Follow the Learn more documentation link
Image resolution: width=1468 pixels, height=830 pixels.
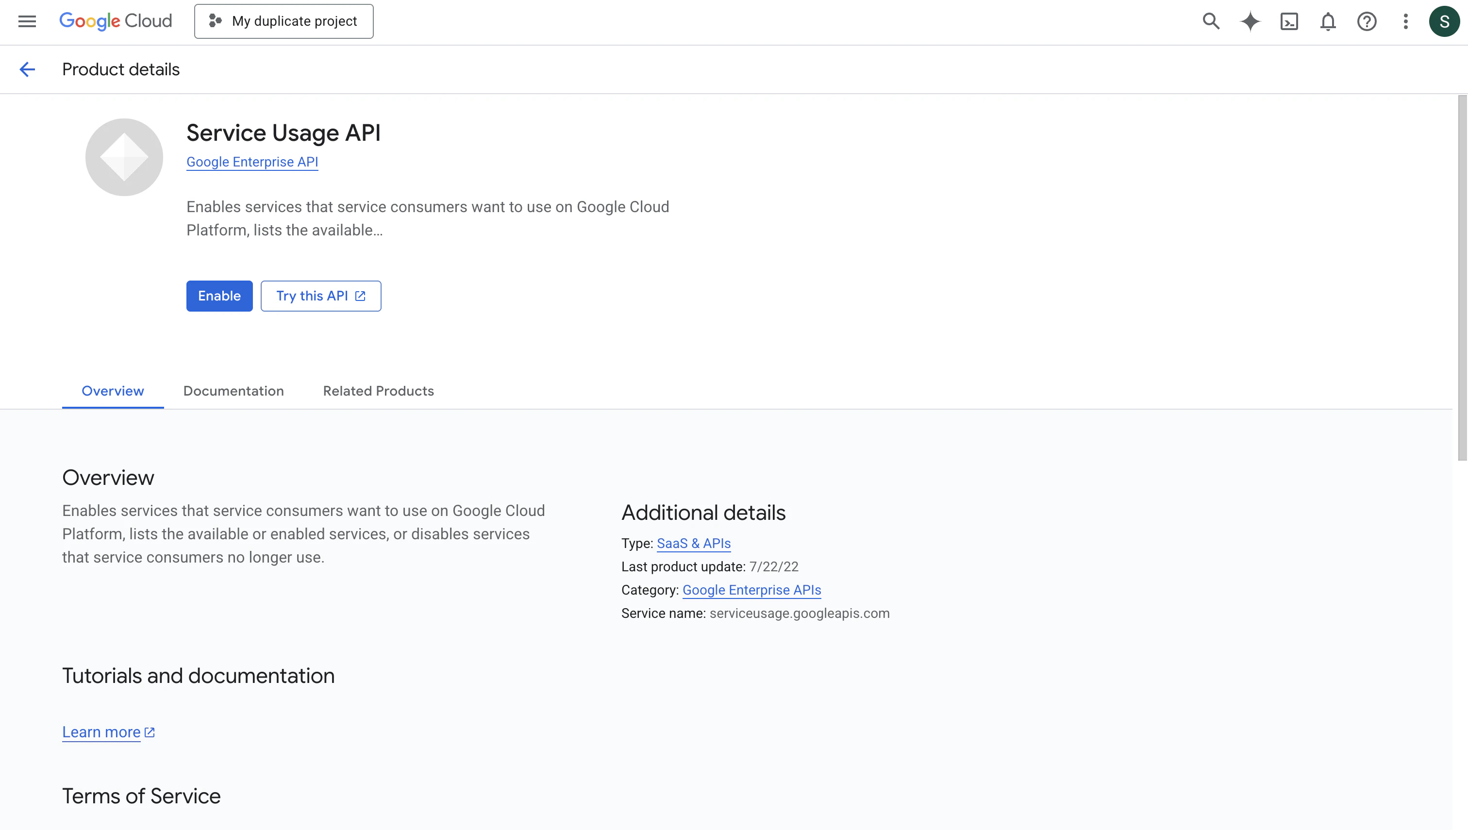(108, 732)
